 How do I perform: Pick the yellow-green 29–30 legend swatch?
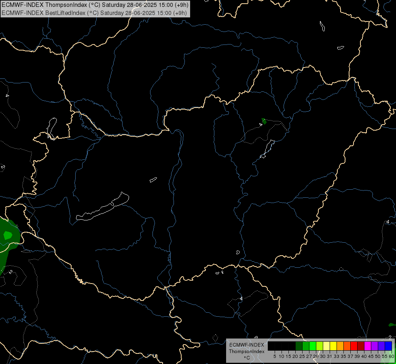coord(320,346)
